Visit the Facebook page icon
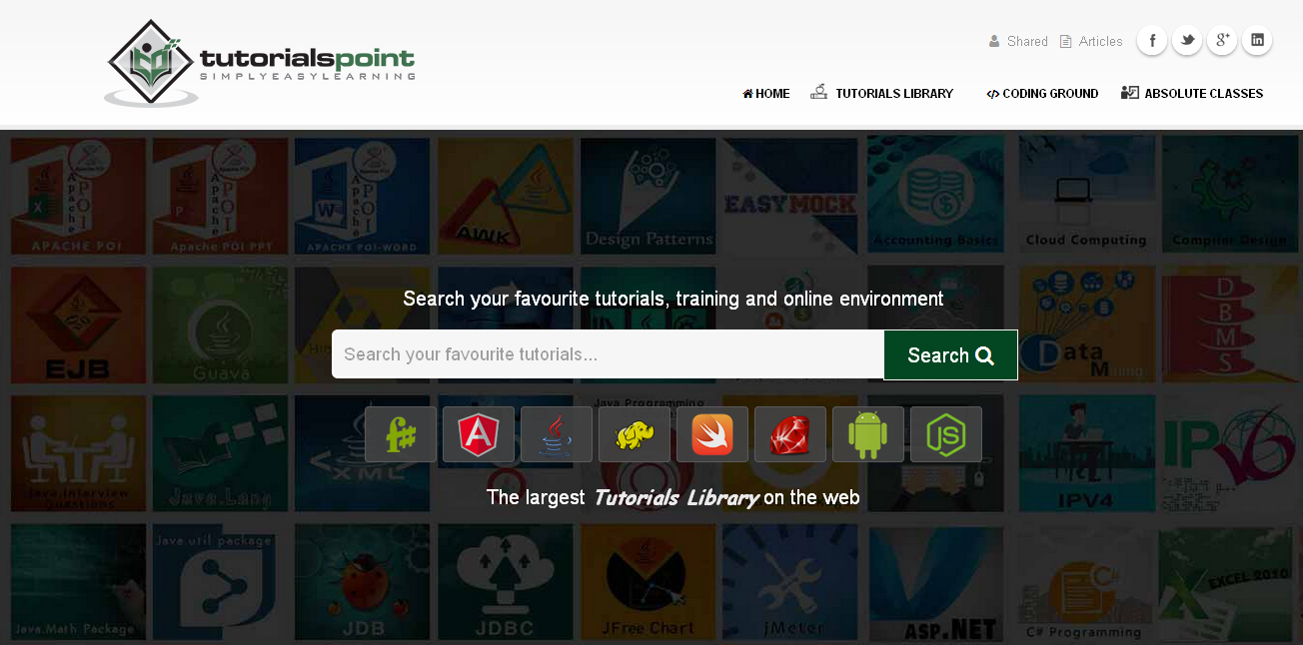Viewport: 1303px width, 645px height. click(x=1152, y=40)
